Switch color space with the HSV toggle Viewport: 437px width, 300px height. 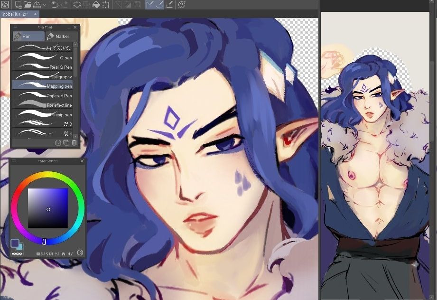click(x=80, y=253)
